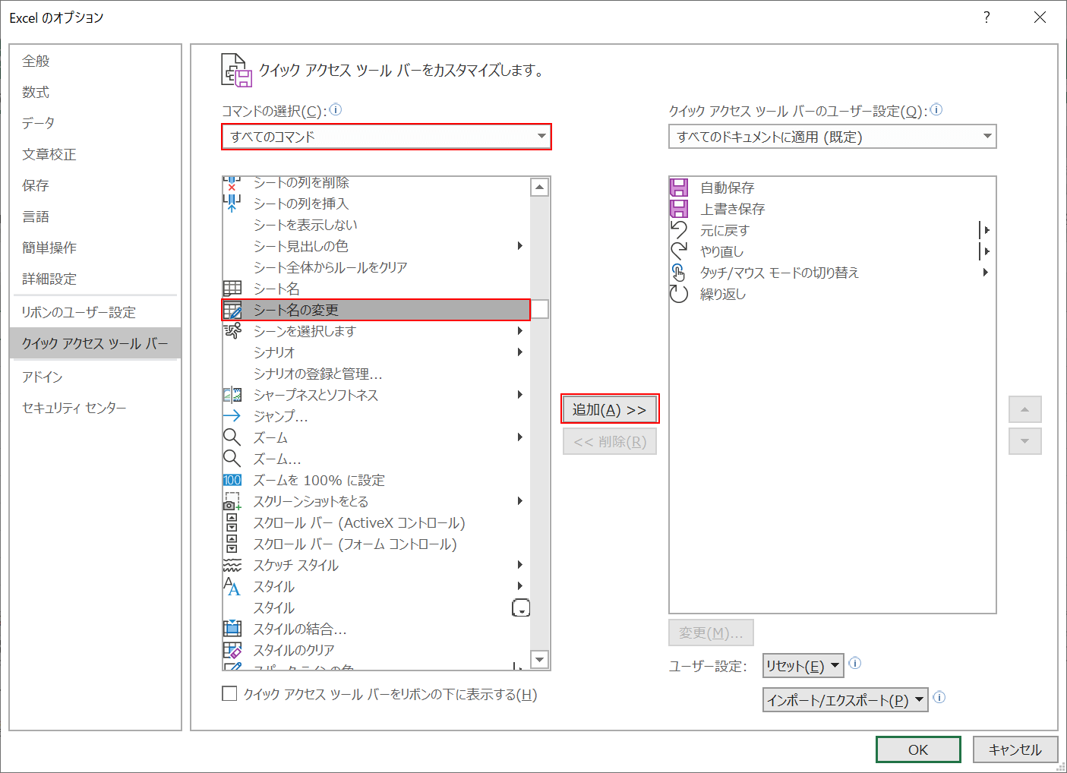The image size is (1067, 773).
Task: Click the form control scroll bar icon
Action: (x=232, y=544)
